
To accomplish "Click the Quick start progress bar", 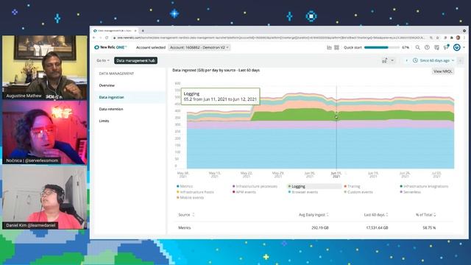I will tap(381, 47).
